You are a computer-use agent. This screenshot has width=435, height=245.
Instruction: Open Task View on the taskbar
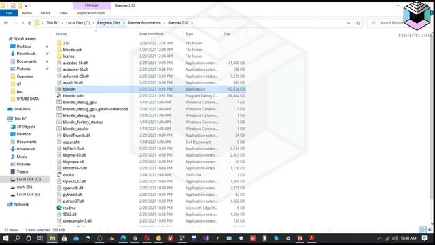40,238
